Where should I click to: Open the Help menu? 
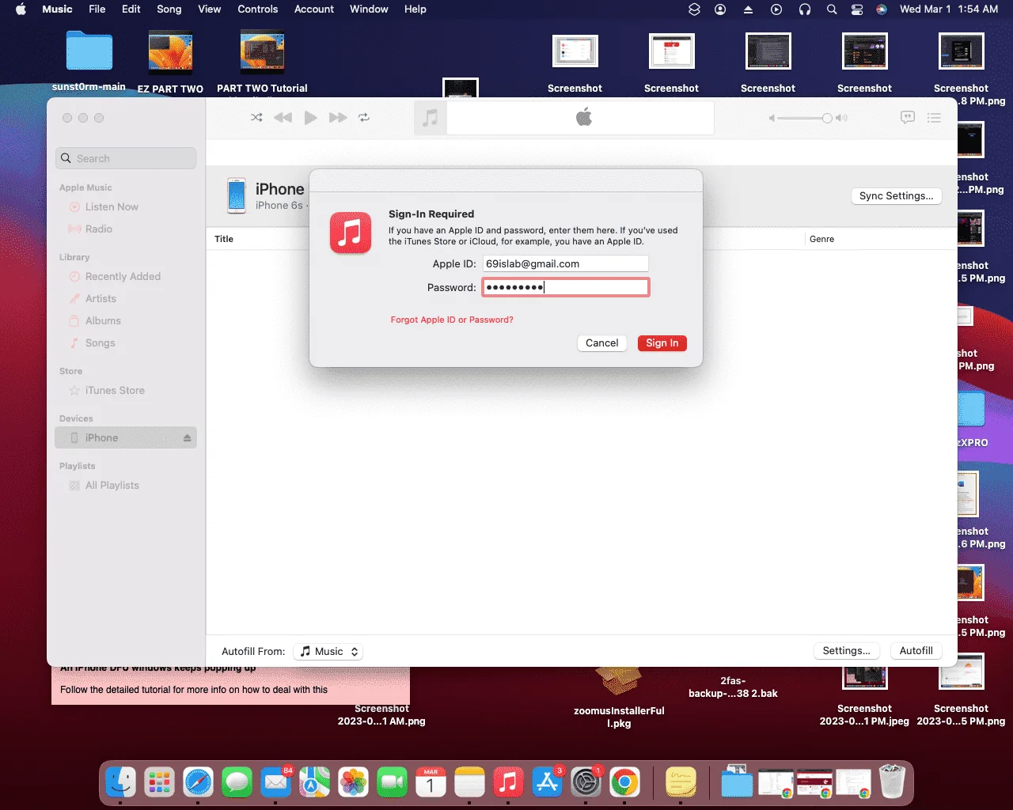coord(415,9)
